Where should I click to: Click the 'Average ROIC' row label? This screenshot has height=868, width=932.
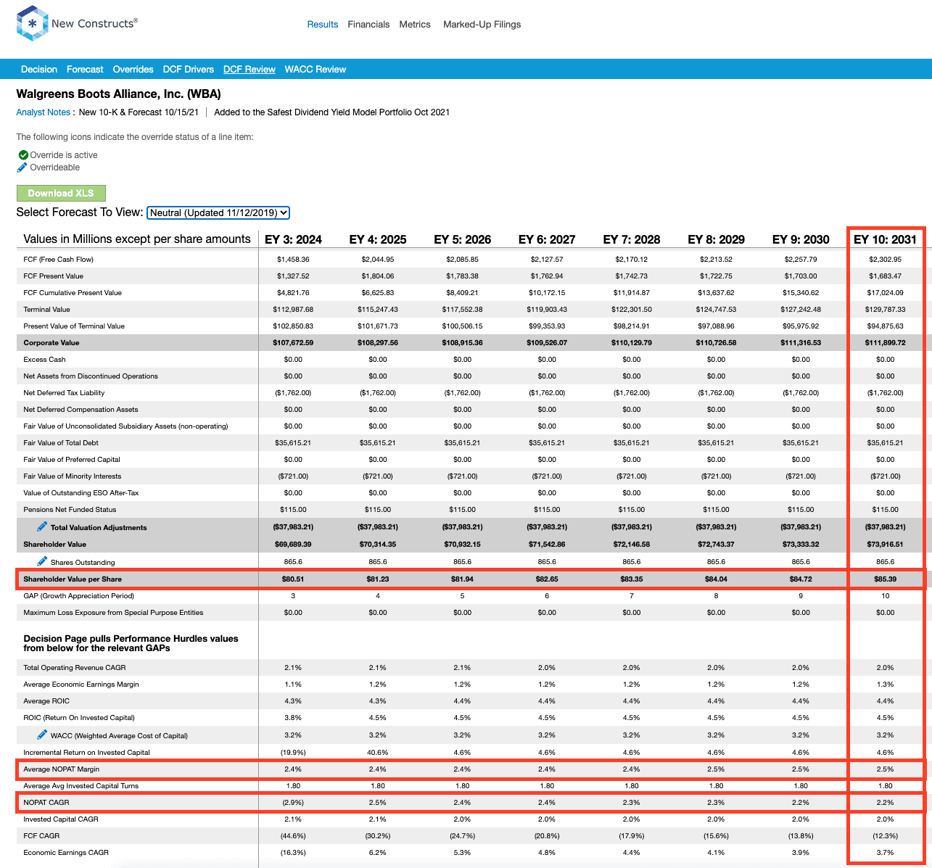click(x=46, y=701)
